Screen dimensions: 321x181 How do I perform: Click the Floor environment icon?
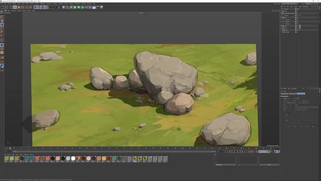coord(94,8)
